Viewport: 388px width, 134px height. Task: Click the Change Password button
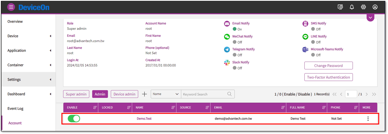(328, 66)
